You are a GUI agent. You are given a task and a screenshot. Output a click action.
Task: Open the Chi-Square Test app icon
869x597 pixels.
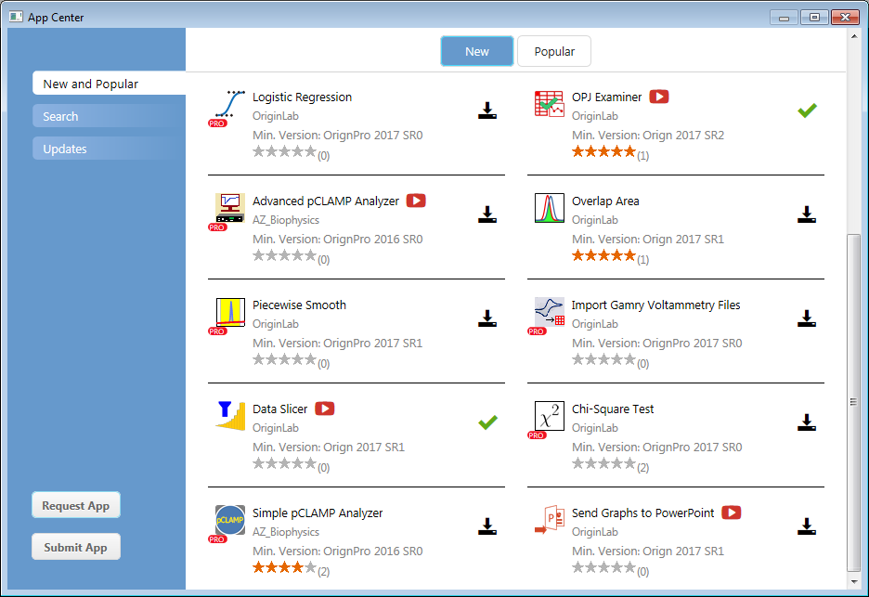[x=550, y=416]
